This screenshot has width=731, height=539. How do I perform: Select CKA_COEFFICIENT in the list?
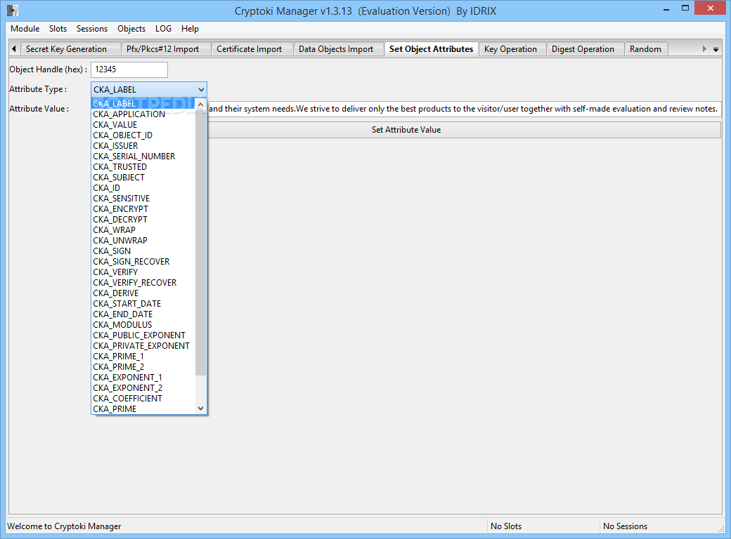pyautogui.click(x=143, y=399)
